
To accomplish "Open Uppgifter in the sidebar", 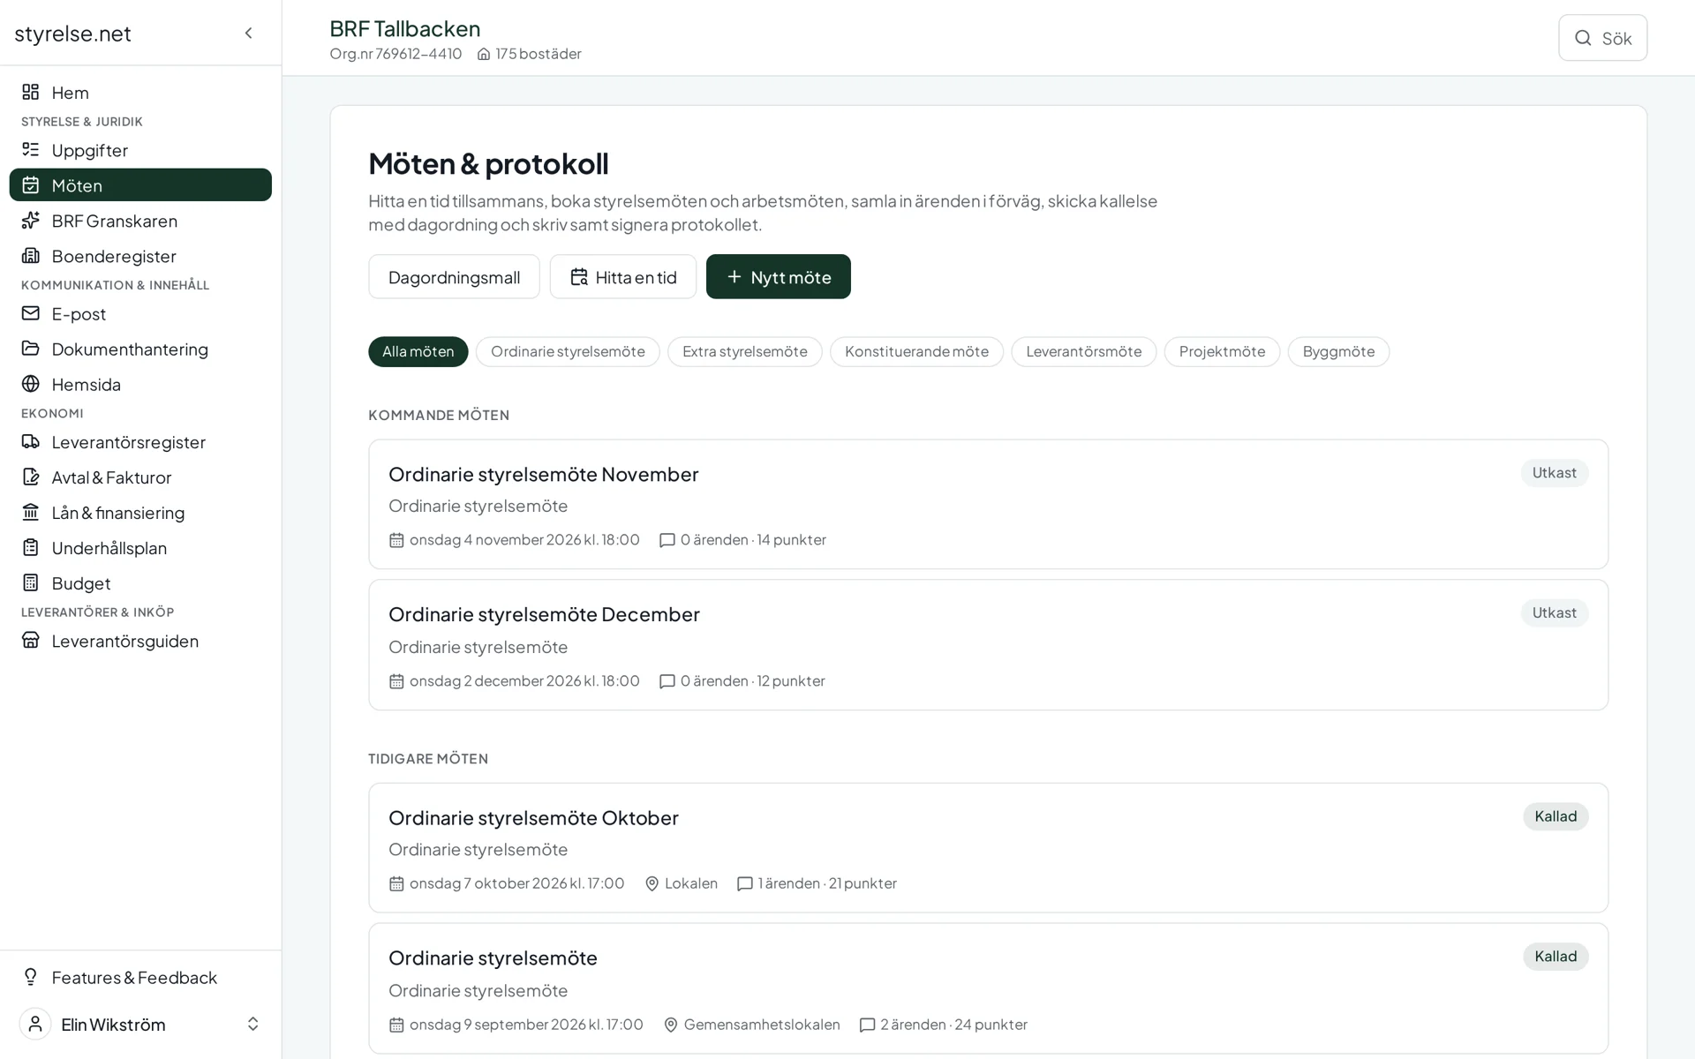I will [140, 149].
